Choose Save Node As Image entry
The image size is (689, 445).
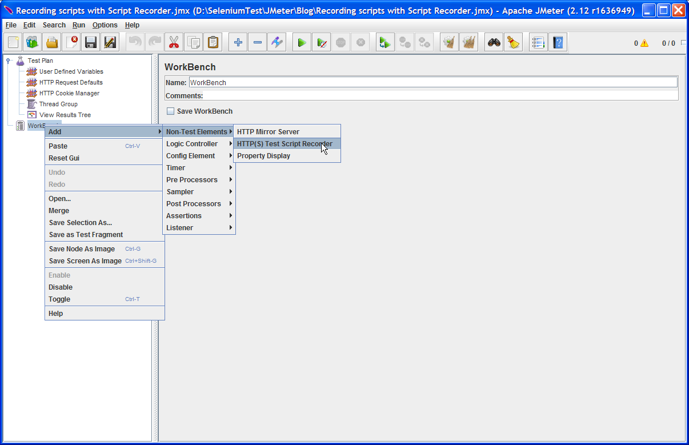coord(105,248)
